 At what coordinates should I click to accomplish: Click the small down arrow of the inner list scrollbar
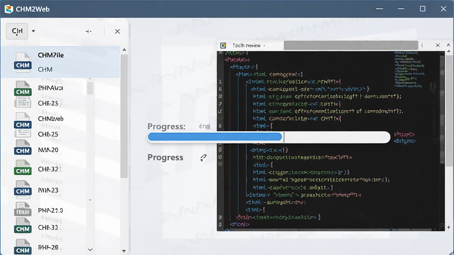coord(90,200)
